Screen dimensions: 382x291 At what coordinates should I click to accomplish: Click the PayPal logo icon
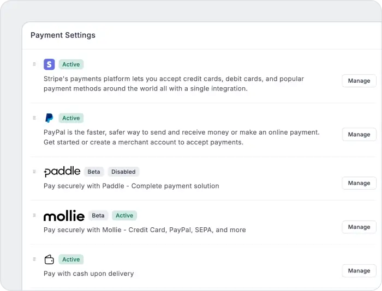click(49, 118)
